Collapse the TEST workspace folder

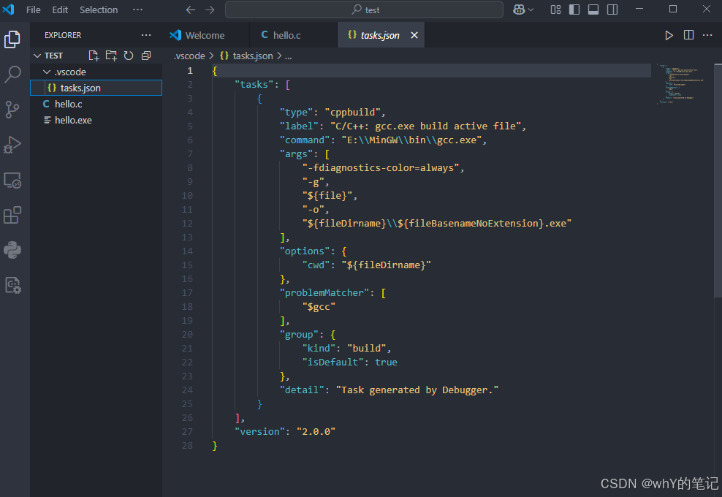37,56
